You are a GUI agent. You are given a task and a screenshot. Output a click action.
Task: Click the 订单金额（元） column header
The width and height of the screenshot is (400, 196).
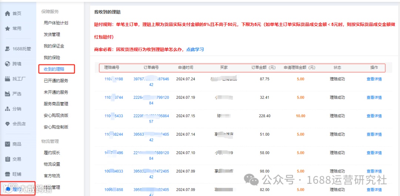(x=264, y=68)
